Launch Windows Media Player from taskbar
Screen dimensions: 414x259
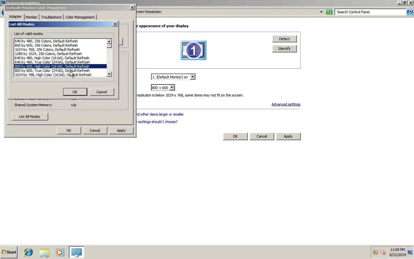pos(60,252)
